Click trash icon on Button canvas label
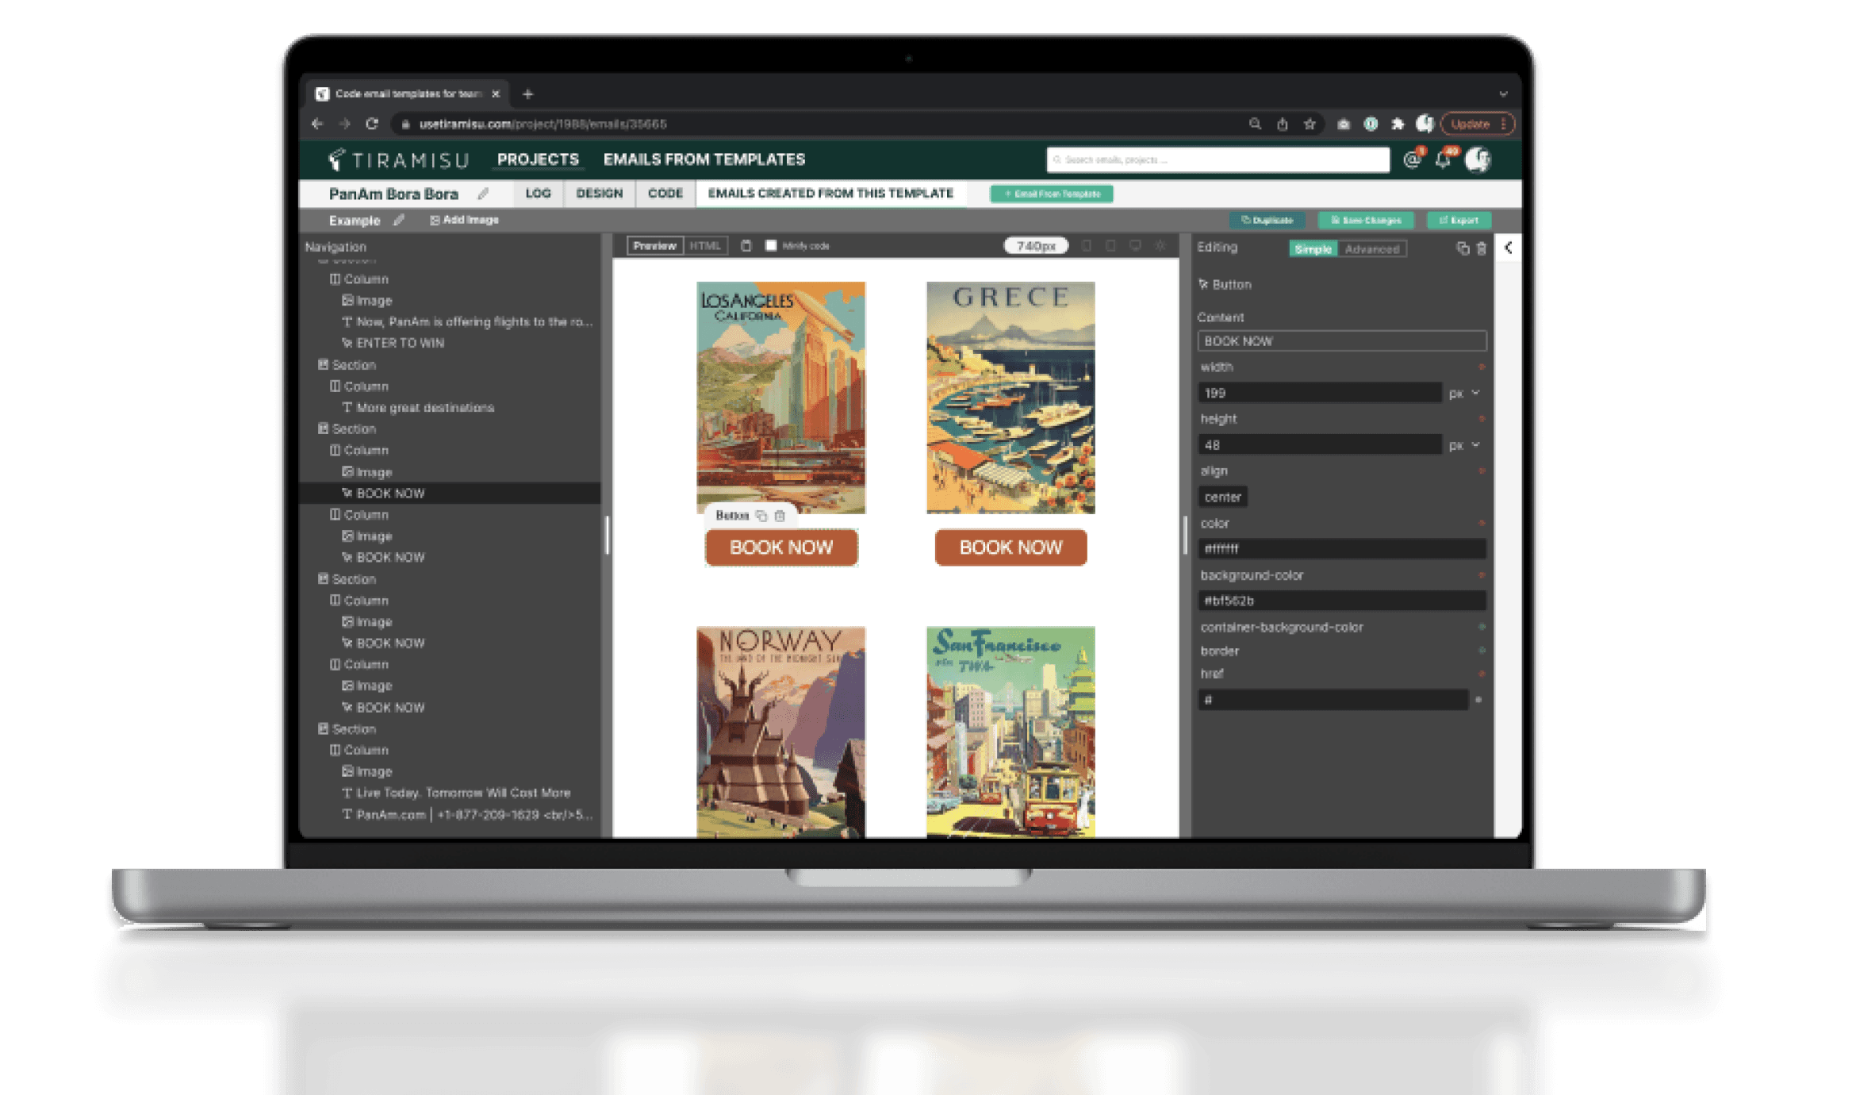This screenshot has width=1856, height=1095. click(780, 516)
